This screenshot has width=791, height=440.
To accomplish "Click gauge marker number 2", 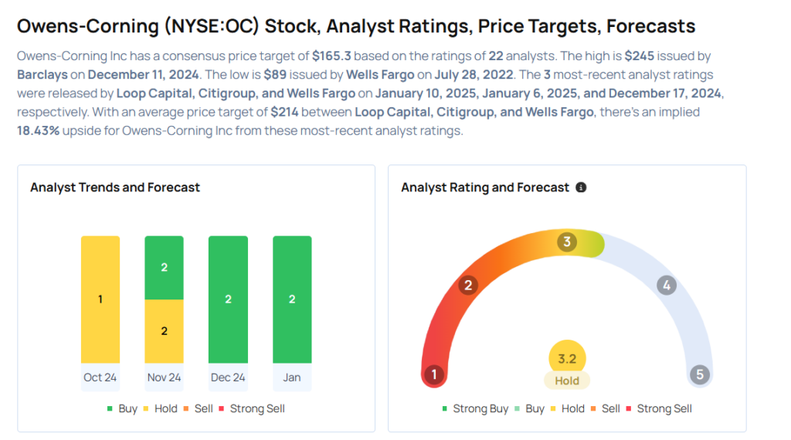I will click(x=467, y=286).
